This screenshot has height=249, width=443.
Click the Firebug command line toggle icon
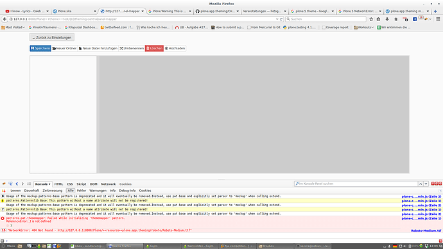(x=29, y=184)
